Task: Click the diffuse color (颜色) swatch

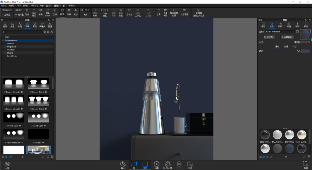Action: [x=305, y=51]
